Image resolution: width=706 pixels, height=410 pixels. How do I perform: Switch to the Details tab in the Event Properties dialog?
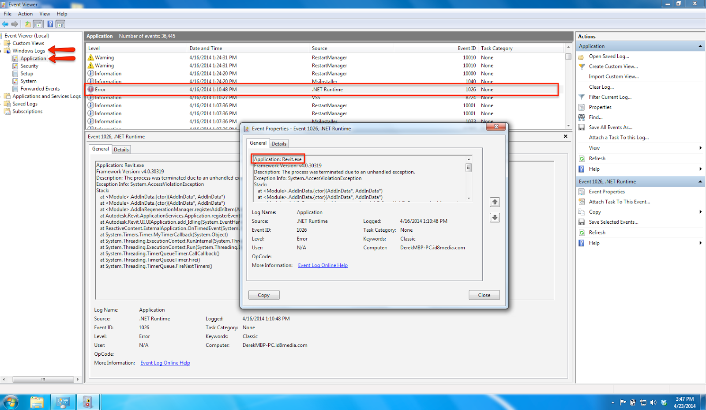[x=279, y=143]
